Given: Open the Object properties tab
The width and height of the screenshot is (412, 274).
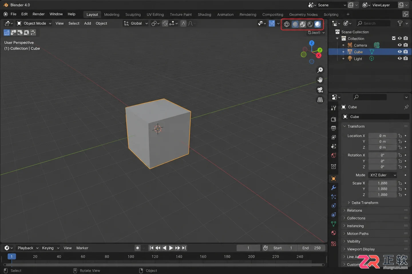Looking at the screenshot, I should coord(333,179).
